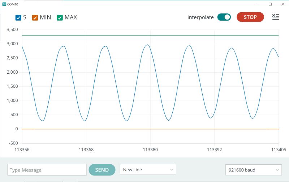Click the SEND button

tap(102, 170)
